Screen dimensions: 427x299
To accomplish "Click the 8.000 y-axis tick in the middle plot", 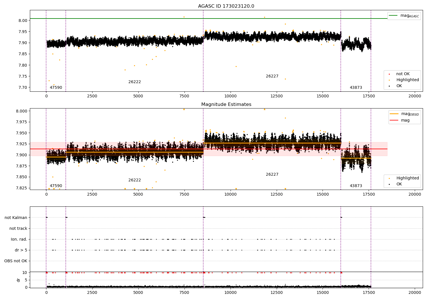I will click(x=22, y=111).
